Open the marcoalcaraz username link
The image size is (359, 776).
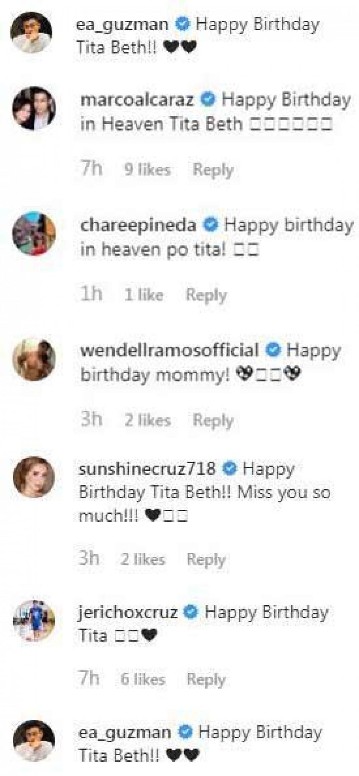point(137,100)
